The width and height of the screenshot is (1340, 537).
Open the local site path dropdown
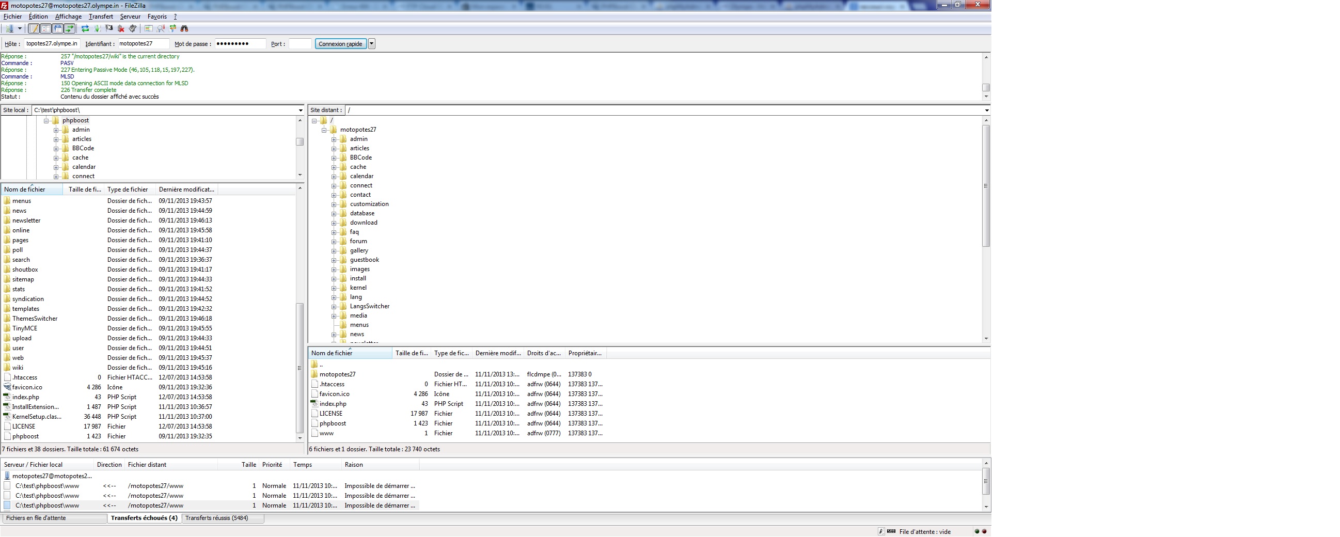300,110
